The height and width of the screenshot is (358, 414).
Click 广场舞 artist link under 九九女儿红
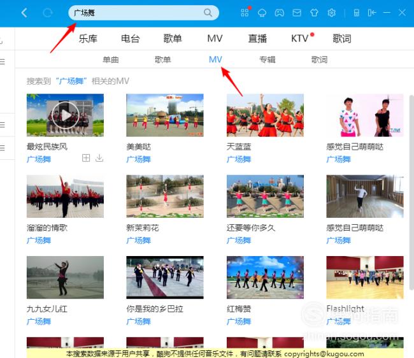pyautogui.click(x=39, y=321)
